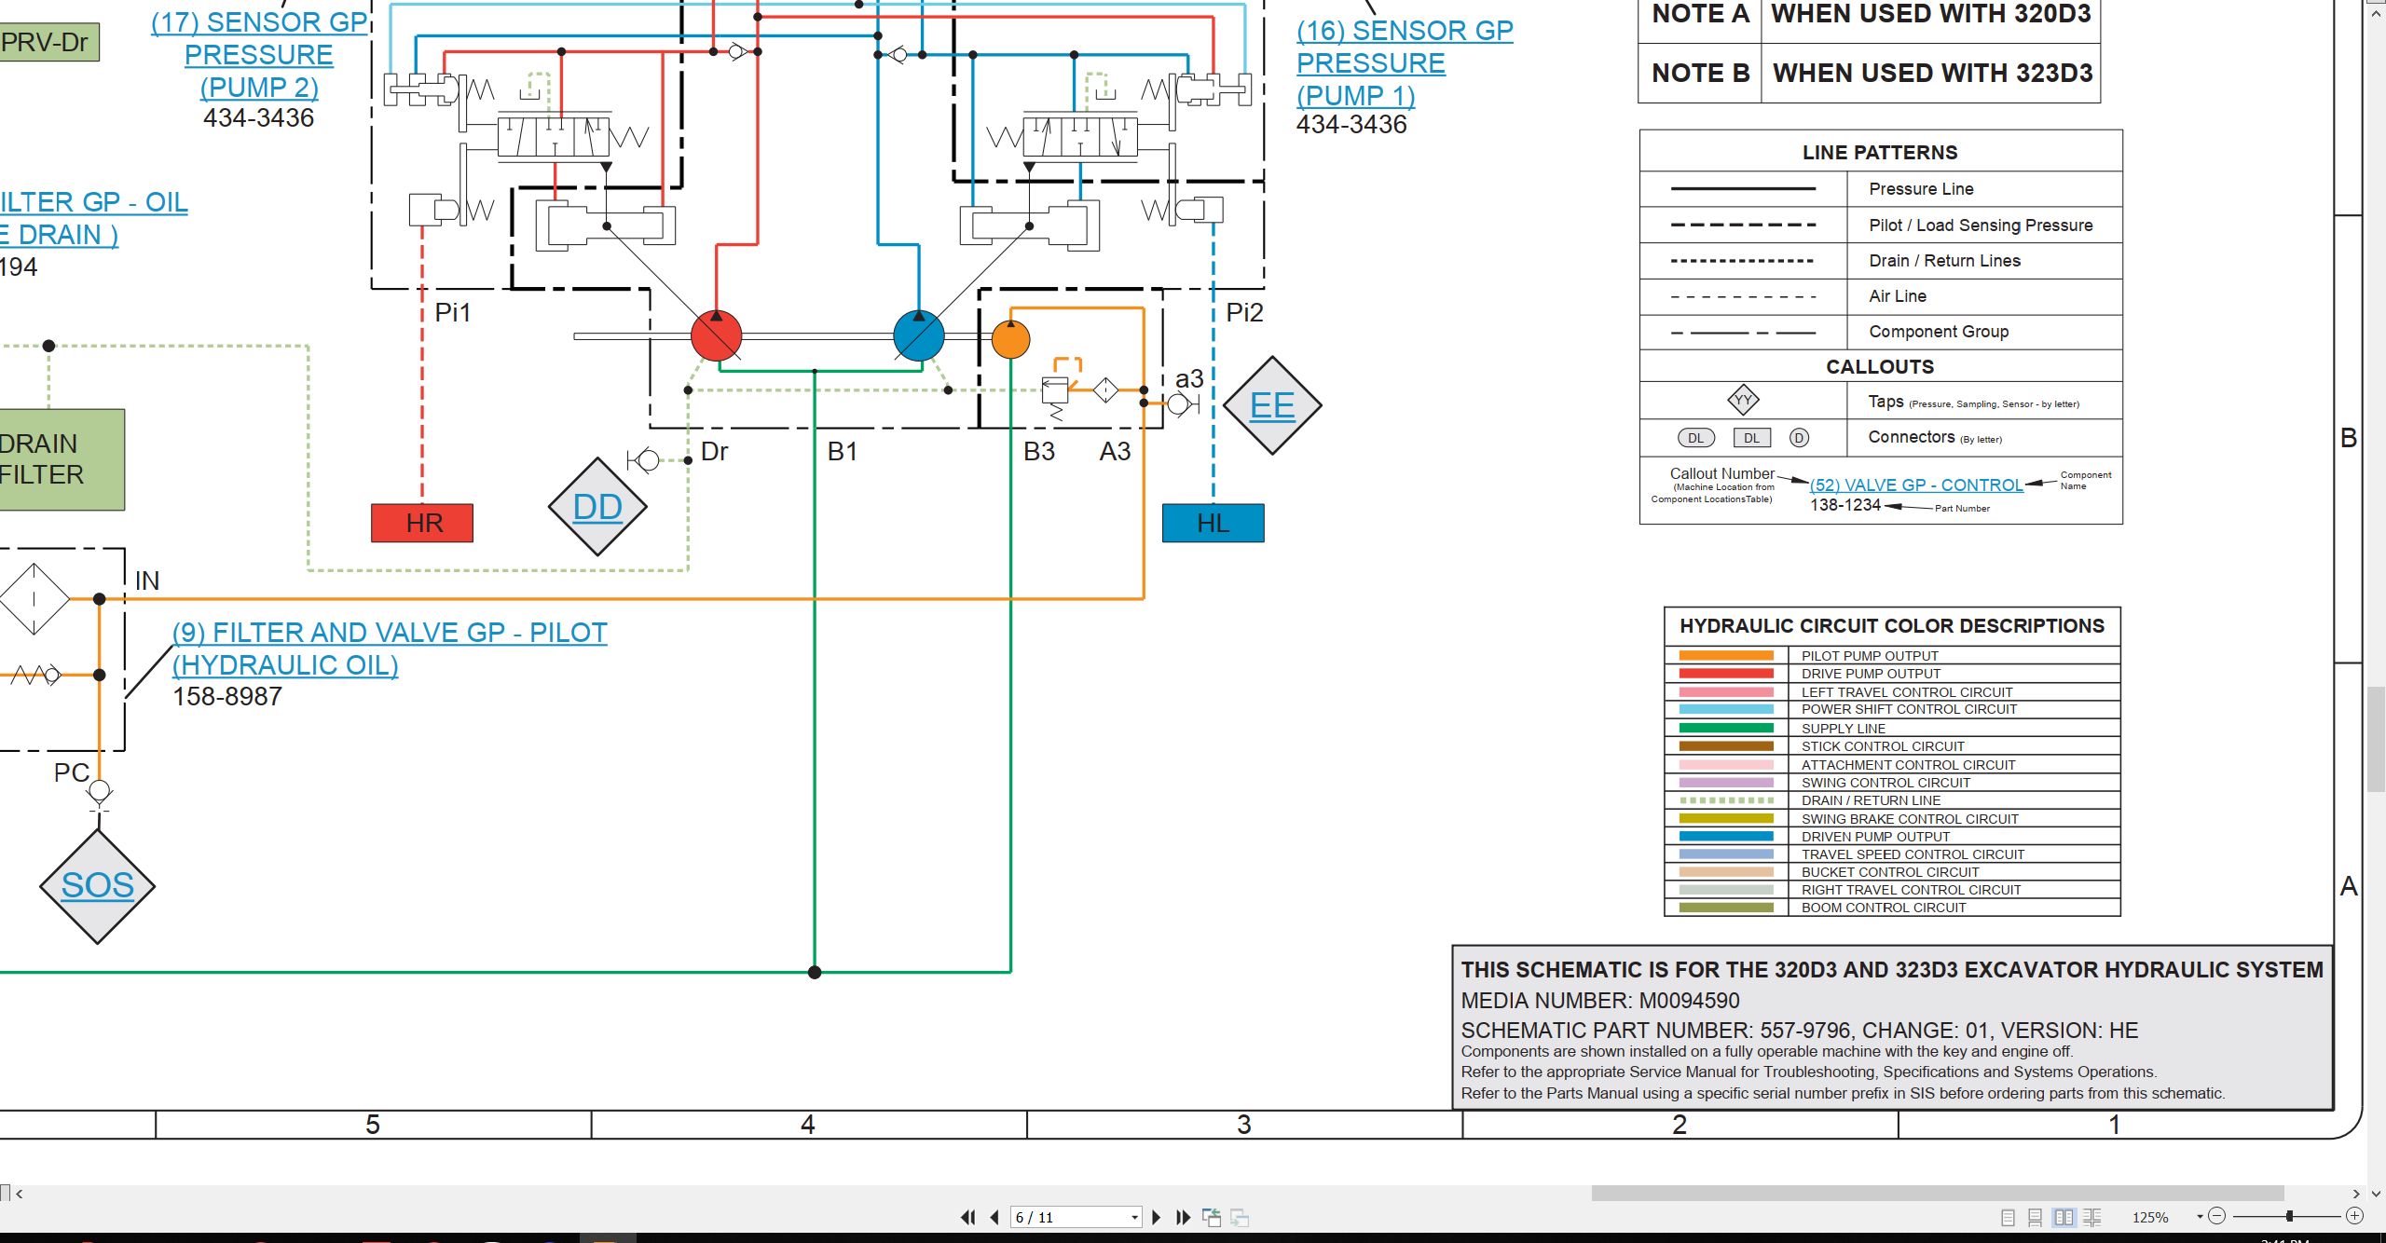Click the EE tap diamond callout
This screenshot has height=1243, width=2386.
1272,405
